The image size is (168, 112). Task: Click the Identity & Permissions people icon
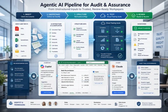click(11, 103)
